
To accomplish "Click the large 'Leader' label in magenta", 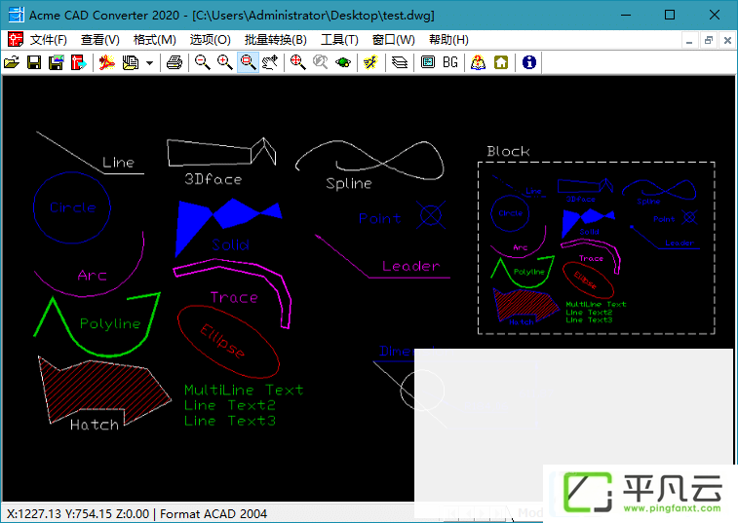I will click(x=410, y=266).
